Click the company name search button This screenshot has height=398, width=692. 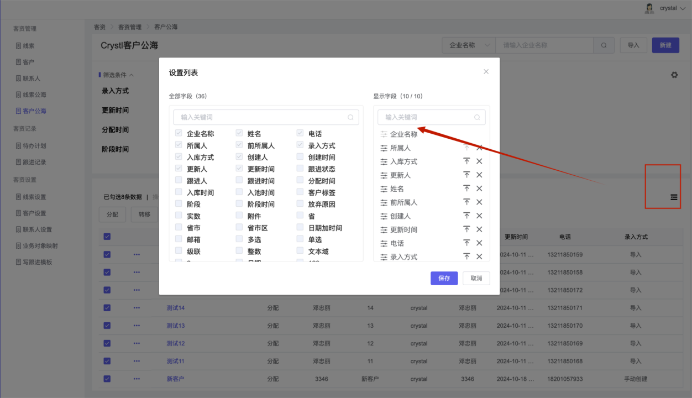[x=604, y=45]
